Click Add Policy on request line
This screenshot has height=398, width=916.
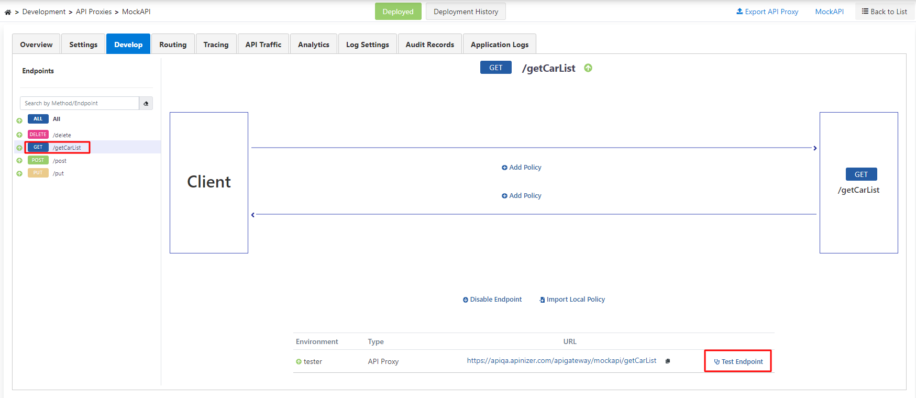pos(522,168)
